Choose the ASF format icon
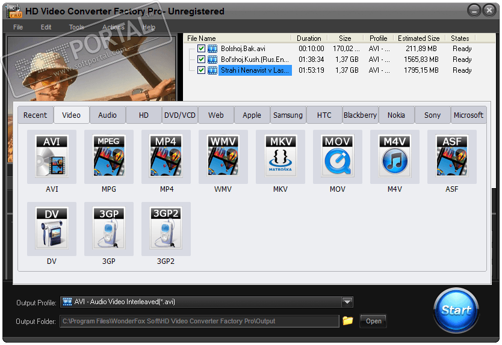The image size is (502, 345). click(451, 156)
